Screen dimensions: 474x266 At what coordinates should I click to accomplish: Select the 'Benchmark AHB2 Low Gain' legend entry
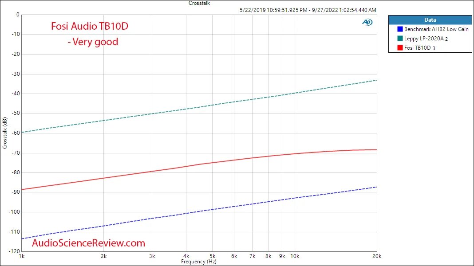click(x=436, y=29)
